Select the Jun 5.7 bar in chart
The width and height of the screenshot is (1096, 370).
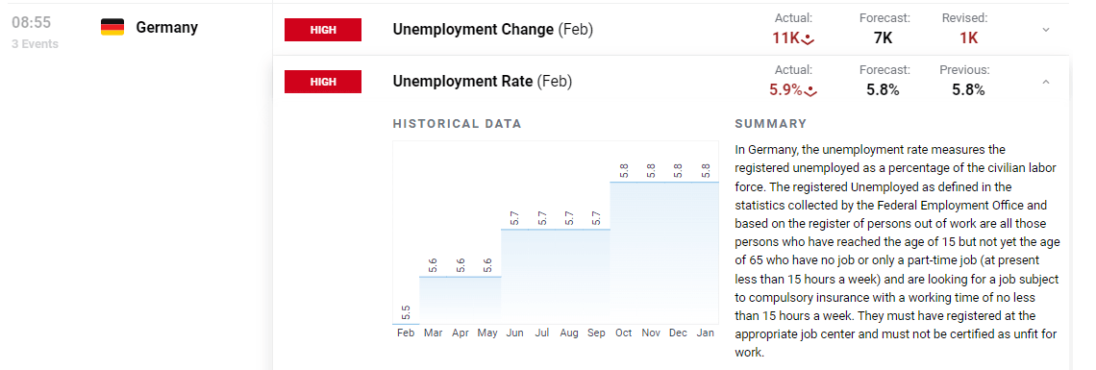tap(514, 277)
